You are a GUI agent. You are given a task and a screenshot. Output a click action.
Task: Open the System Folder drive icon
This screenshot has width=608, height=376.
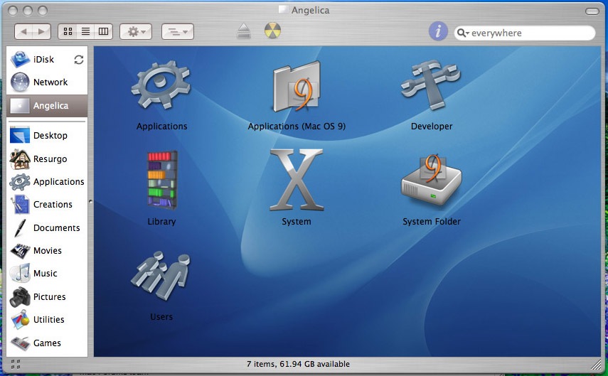tap(432, 181)
